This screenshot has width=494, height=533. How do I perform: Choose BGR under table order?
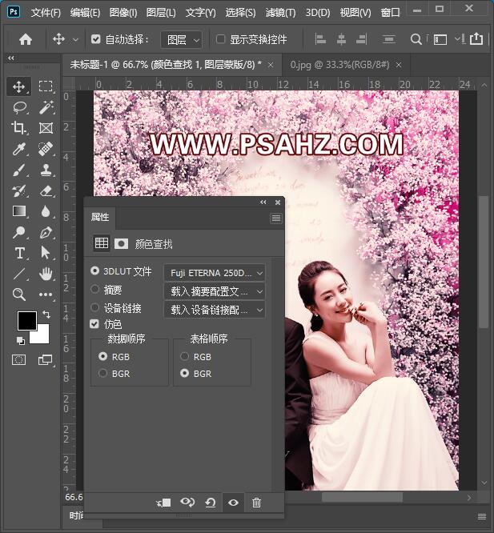click(x=185, y=373)
